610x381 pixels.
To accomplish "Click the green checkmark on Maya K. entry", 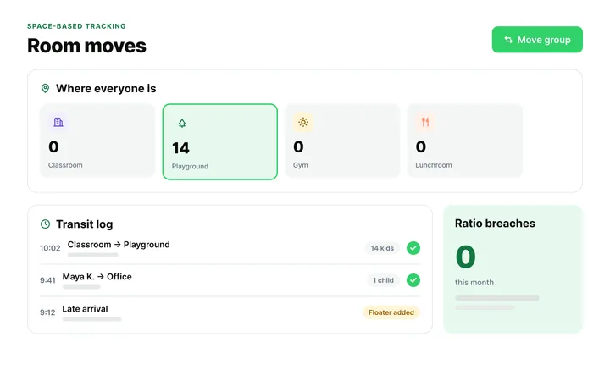I will point(413,280).
